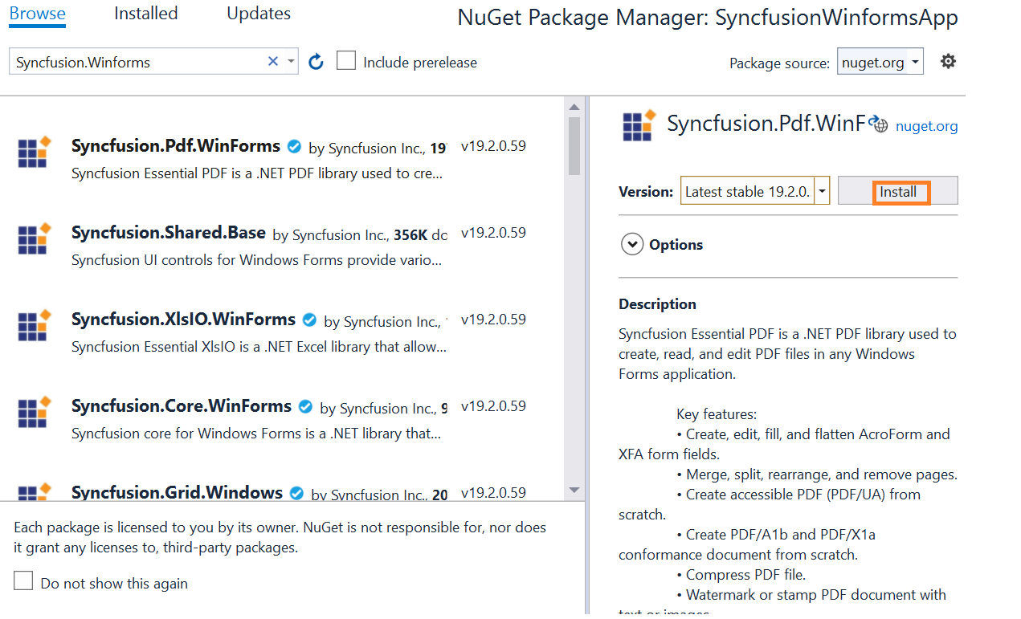The height and width of the screenshot is (619, 1021).
Task: Enable the Include prerelease checkbox
Action: (x=346, y=60)
